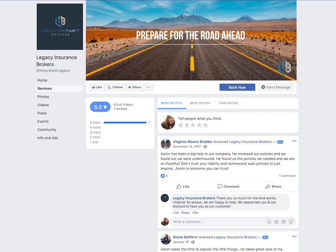Switch to Most Recent tab
Screen dimensions: 336x252
coord(200,103)
